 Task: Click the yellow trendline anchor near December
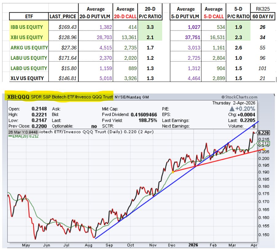point(173,172)
